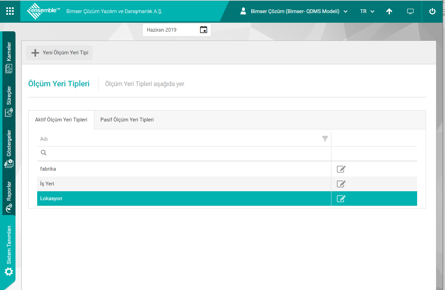445x290 pixels.
Task: Click the filter funnel icon in Adı column
Action: [325, 139]
